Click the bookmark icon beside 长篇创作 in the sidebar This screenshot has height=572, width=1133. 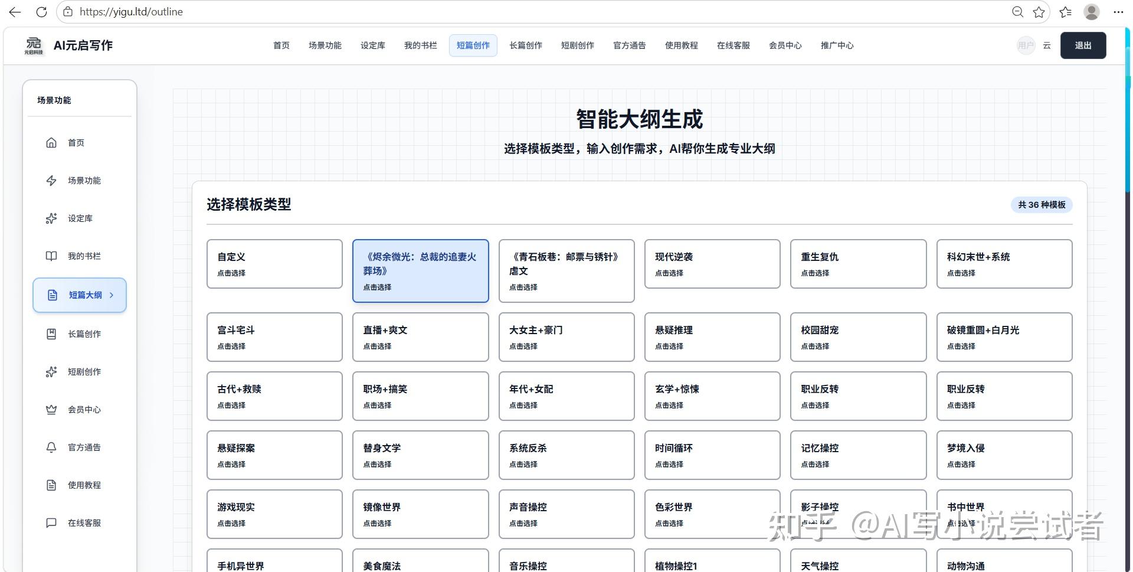pos(51,334)
